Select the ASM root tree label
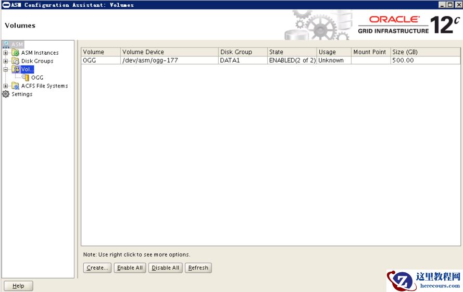The height and width of the screenshot is (292, 463). click(17, 44)
